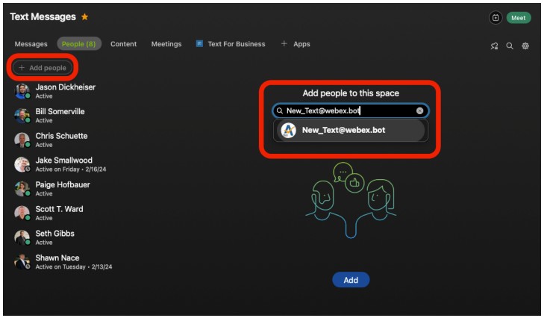Search in this space via magnifier icon

pyautogui.click(x=510, y=46)
